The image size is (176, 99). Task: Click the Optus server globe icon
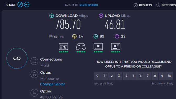click(x=34, y=74)
